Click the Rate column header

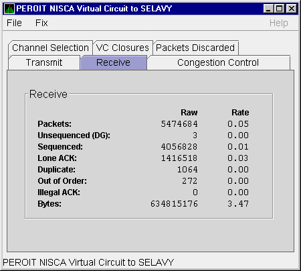[x=240, y=113]
